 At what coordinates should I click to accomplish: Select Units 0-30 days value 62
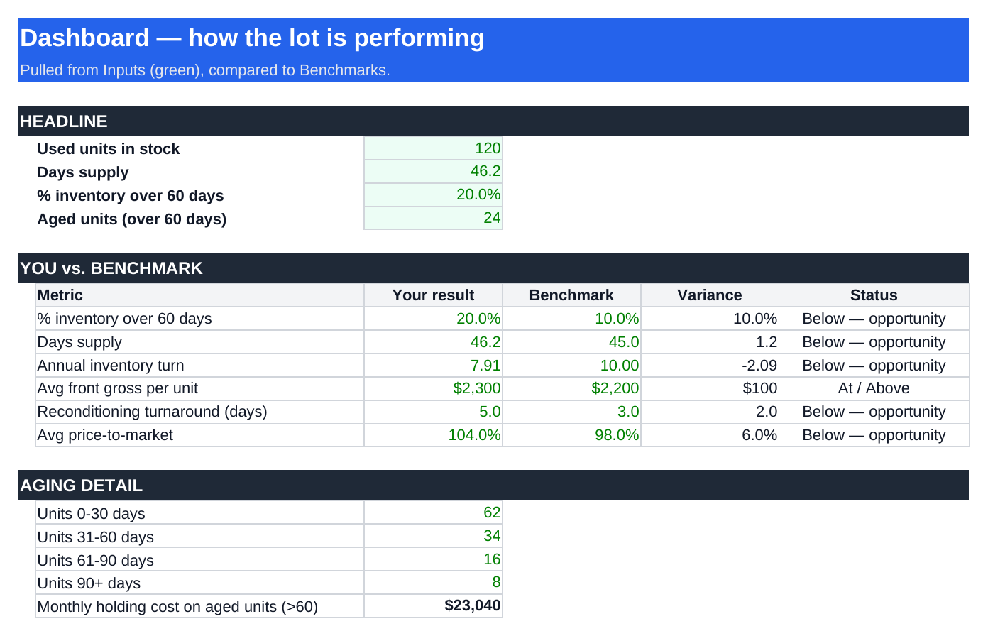[x=433, y=512]
